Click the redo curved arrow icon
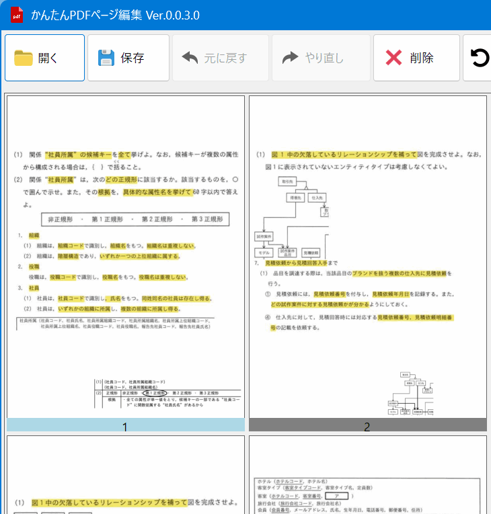The image size is (491, 514). (x=290, y=58)
